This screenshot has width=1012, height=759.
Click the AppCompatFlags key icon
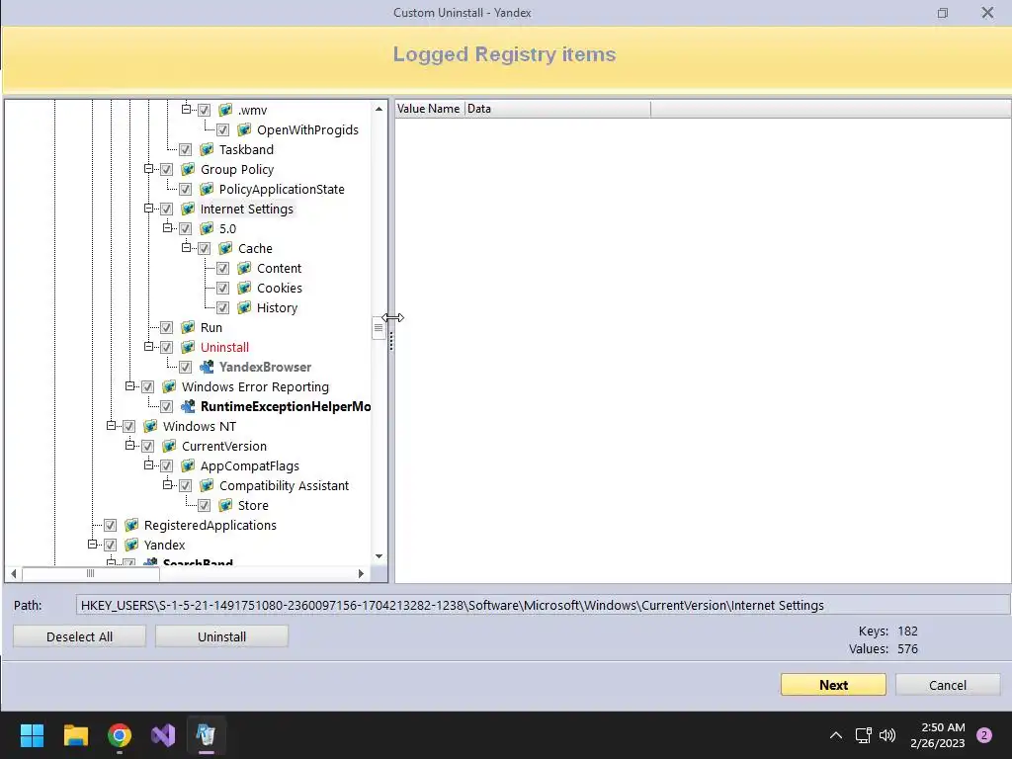click(x=188, y=466)
